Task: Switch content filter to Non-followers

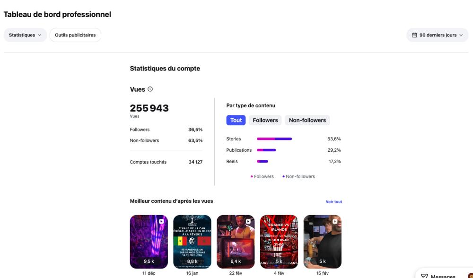Action: pyautogui.click(x=307, y=120)
